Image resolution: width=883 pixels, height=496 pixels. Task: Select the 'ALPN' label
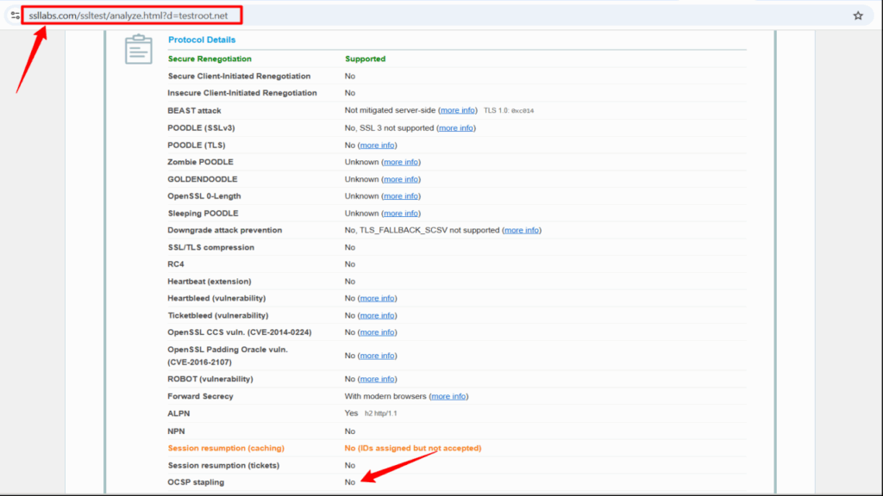point(178,413)
